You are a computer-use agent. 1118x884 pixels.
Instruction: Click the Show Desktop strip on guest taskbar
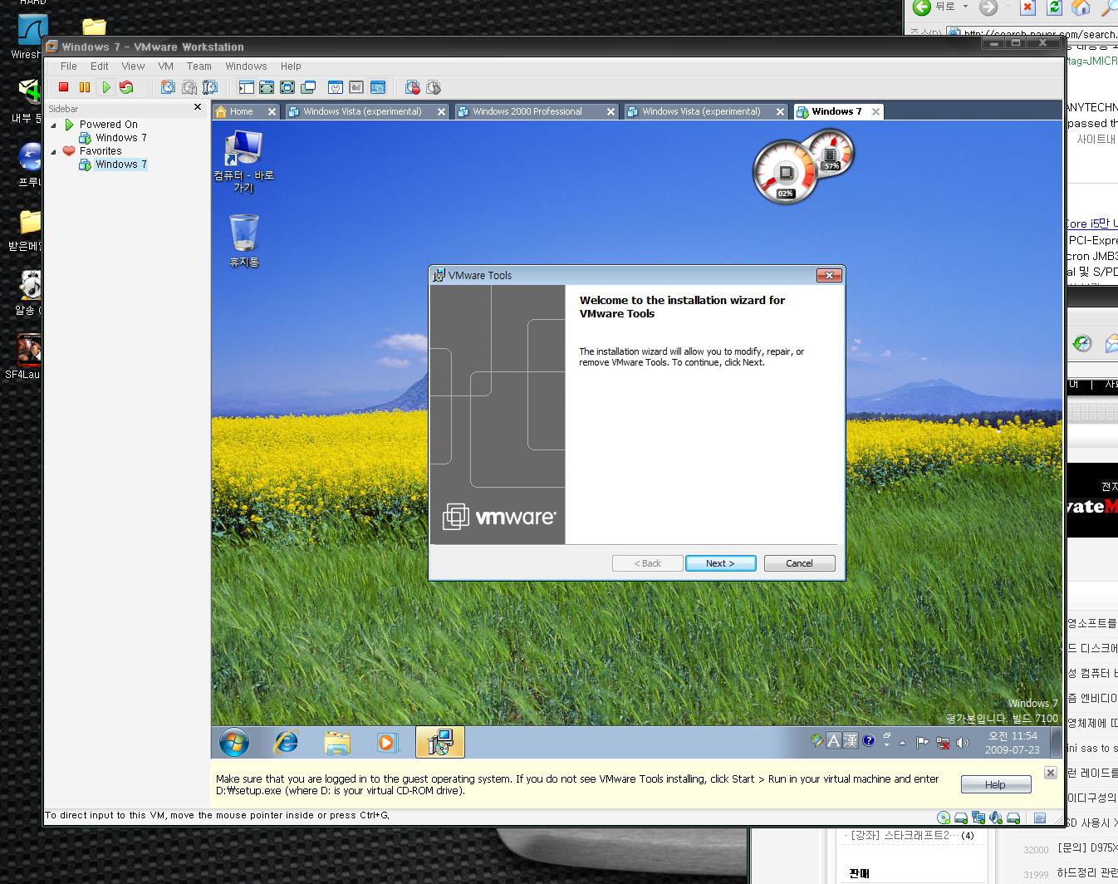1056,742
